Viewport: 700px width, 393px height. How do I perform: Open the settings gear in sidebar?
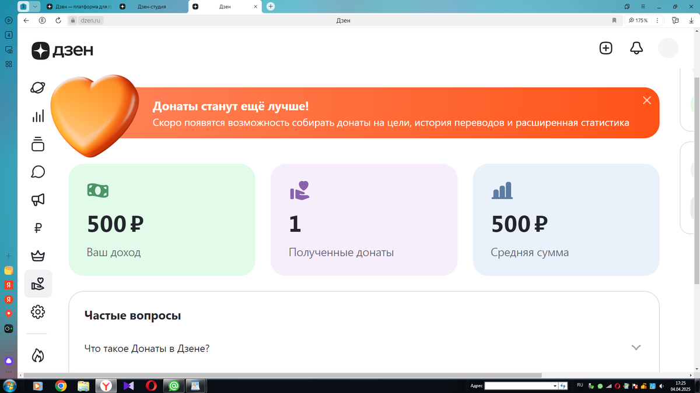(38, 311)
